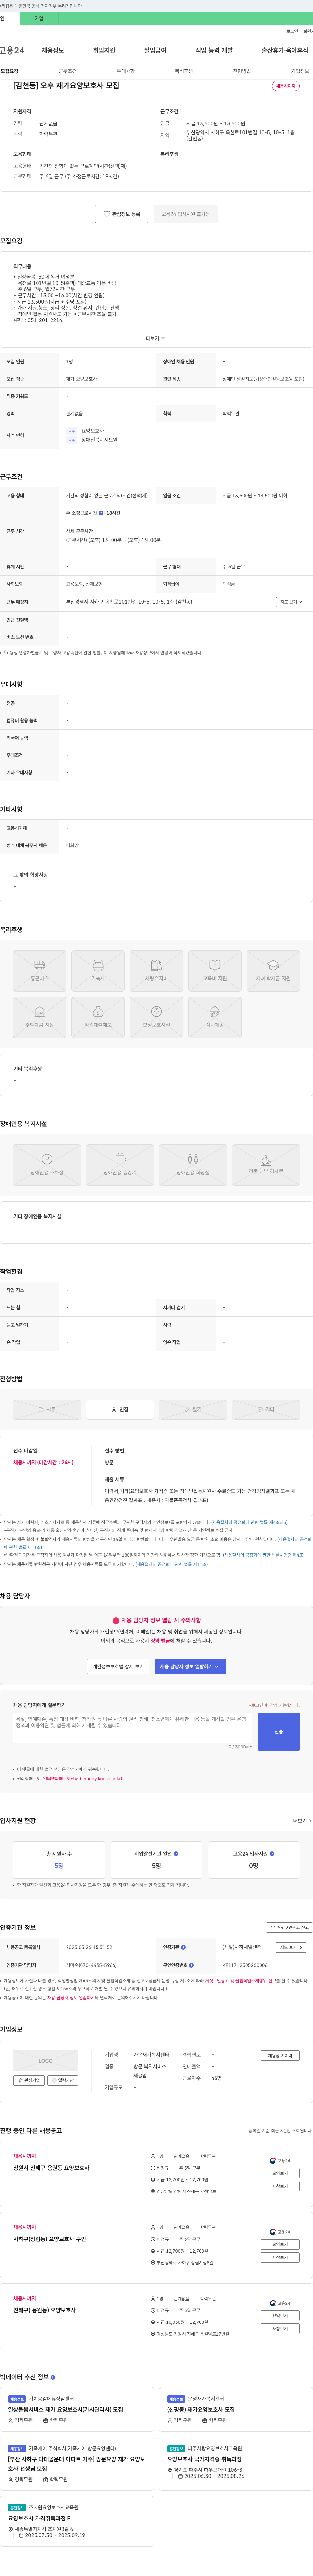Open the 직업 능력 개발 menu

tap(214, 50)
